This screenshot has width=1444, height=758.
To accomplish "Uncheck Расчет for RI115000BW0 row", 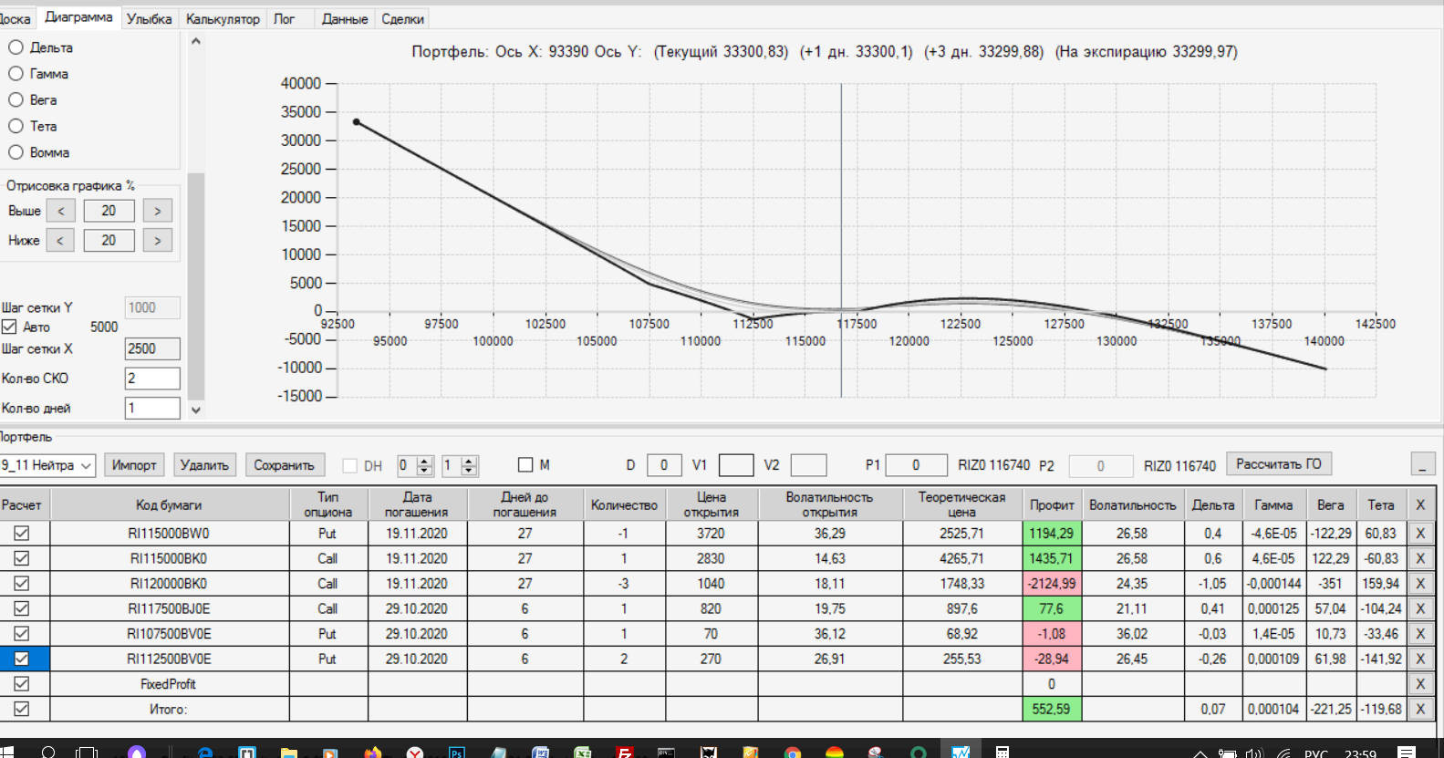I will coord(22,533).
